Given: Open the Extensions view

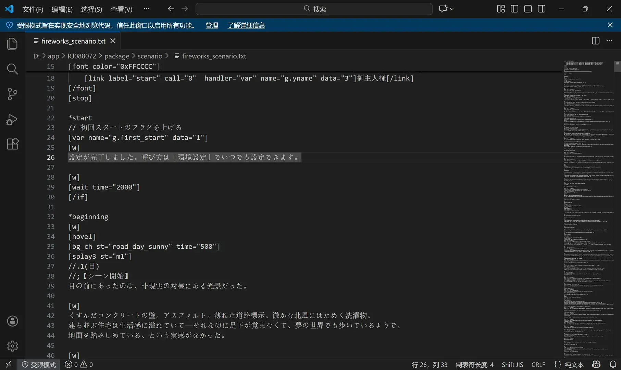Looking at the screenshot, I should tap(12, 144).
